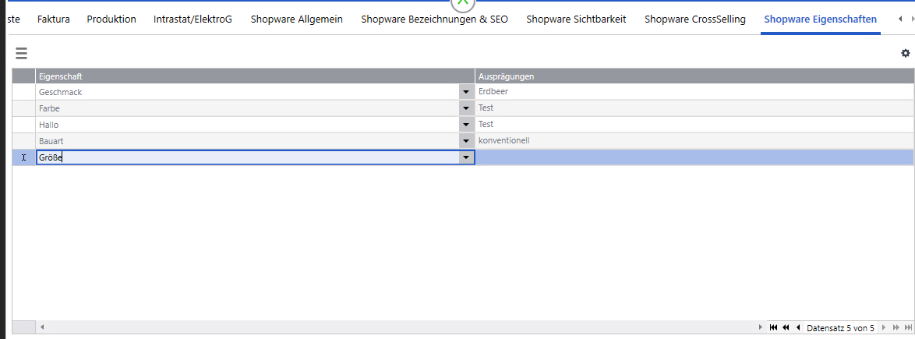Select the Erdbeer value cell
The width and height of the screenshot is (915, 339).
tap(694, 92)
